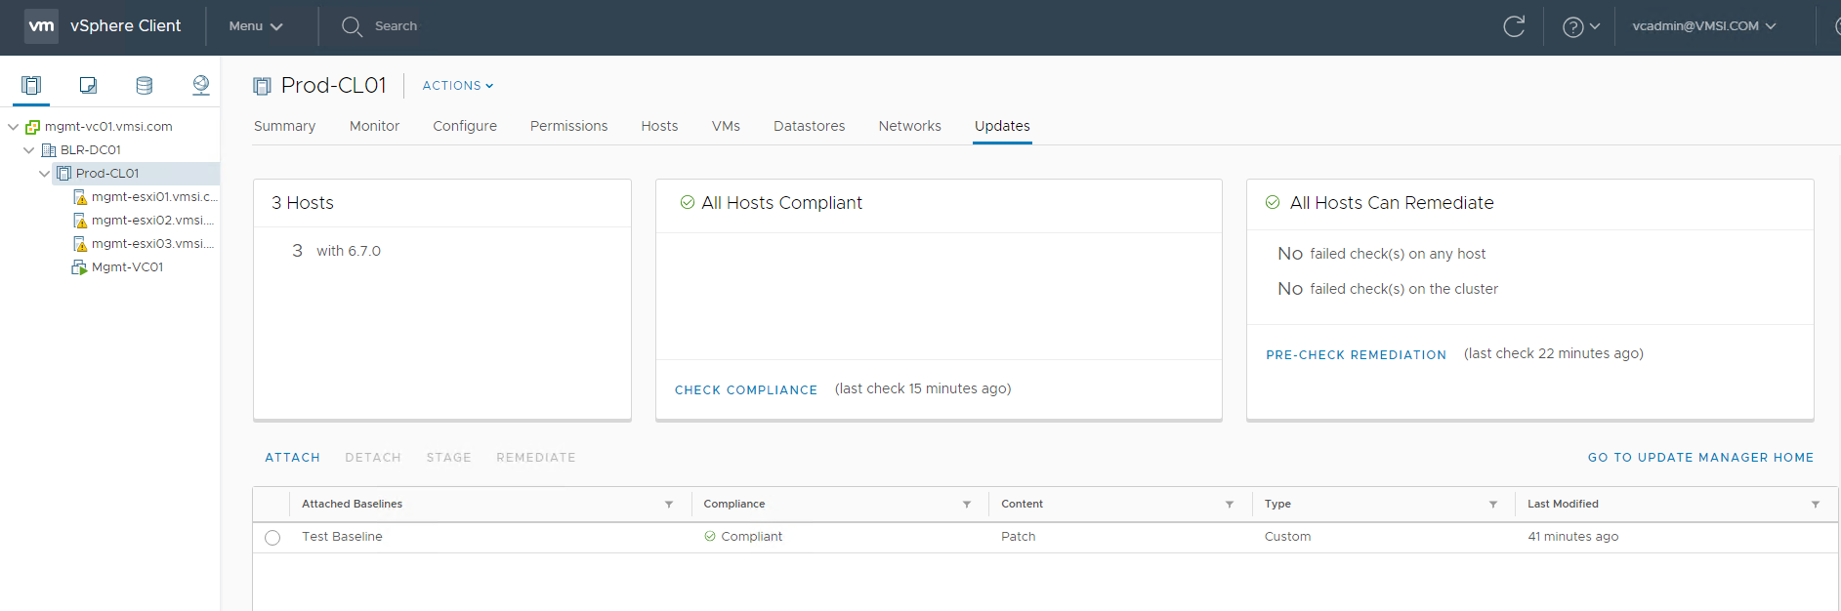Go to Update Manager Home

[x=1700, y=457]
